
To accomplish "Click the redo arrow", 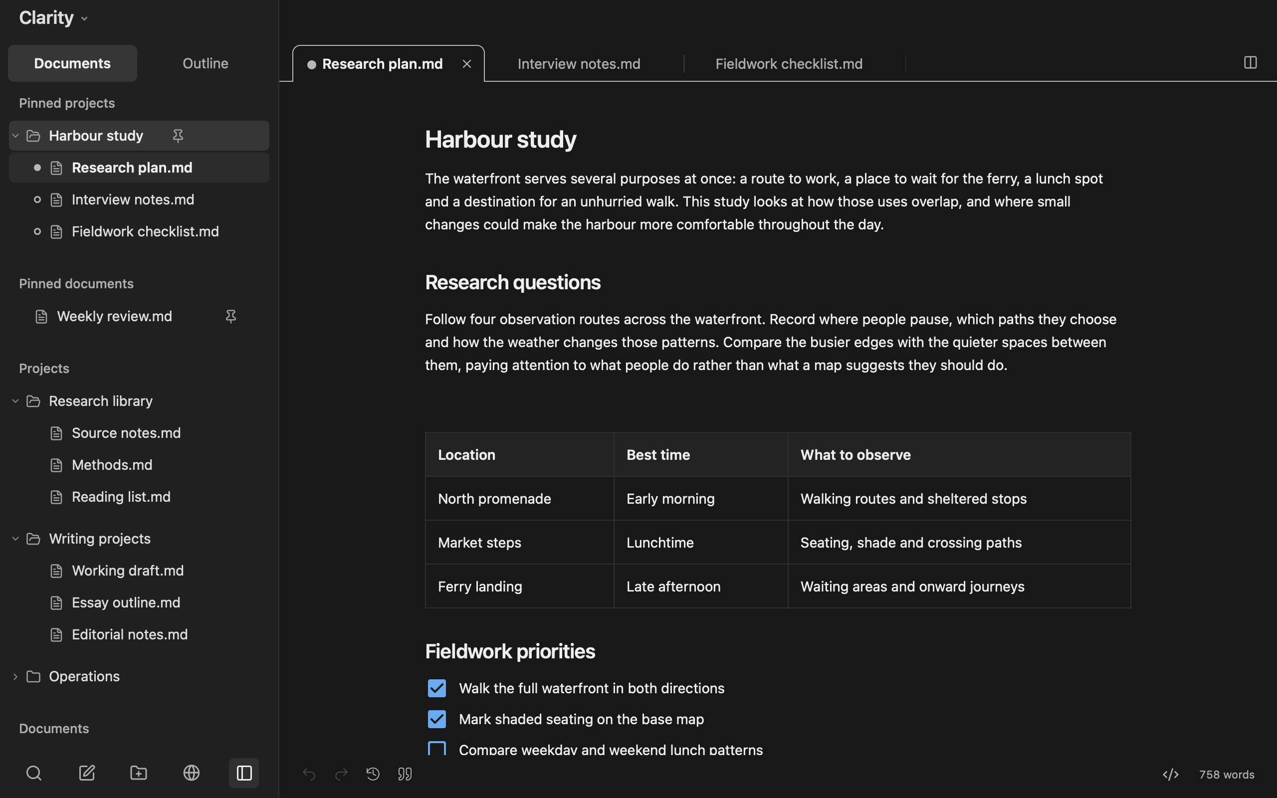I will point(341,774).
